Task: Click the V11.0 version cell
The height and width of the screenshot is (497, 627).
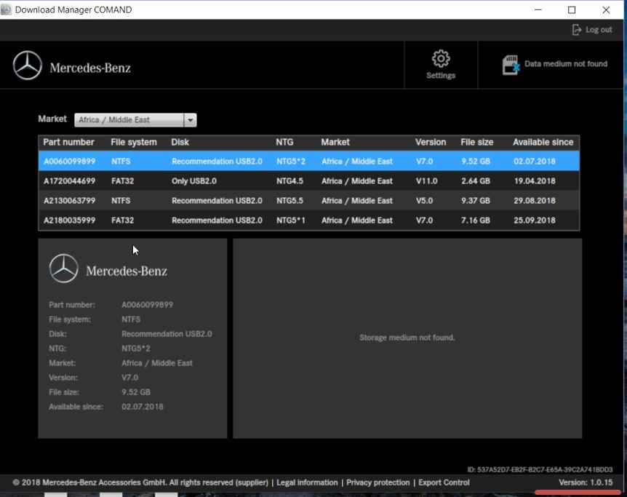Action: 427,181
